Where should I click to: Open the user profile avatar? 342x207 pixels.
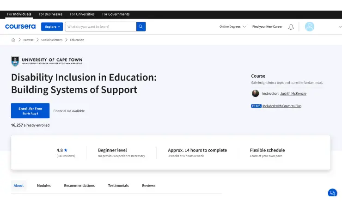coord(309,27)
